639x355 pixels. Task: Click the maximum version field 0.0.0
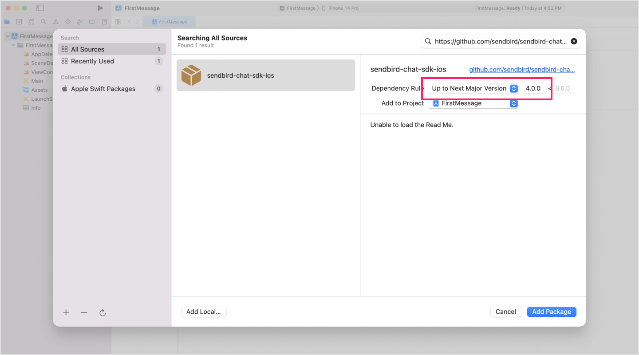pyautogui.click(x=564, y=88)
